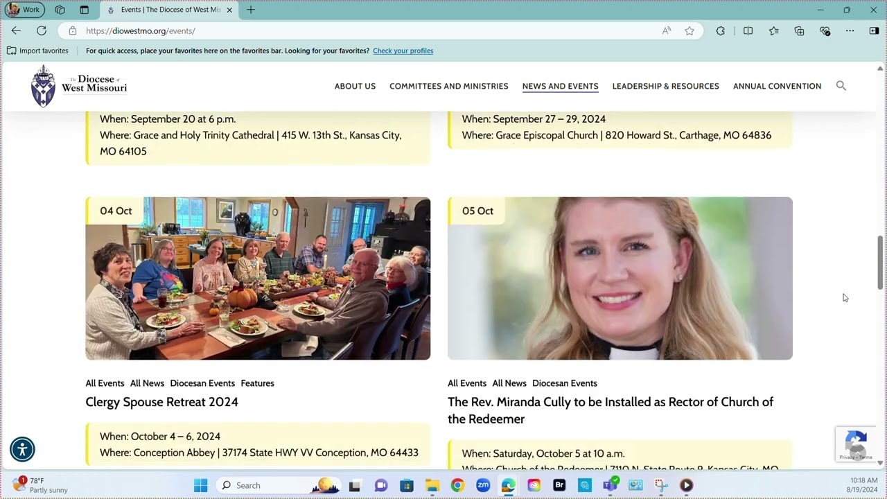Go back to the previous page
The image size is (887, 499).
coord(16,30)
